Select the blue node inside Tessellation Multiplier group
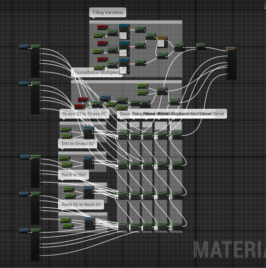The height and width of the screenshot is (268, 266). pyautogui.click(x=105, y=97)
